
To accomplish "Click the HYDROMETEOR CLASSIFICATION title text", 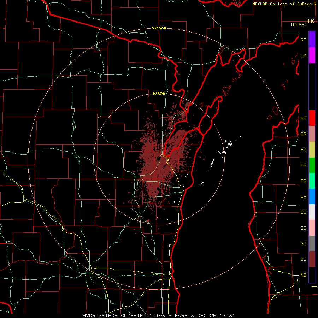I will click(x=124, y=316).
